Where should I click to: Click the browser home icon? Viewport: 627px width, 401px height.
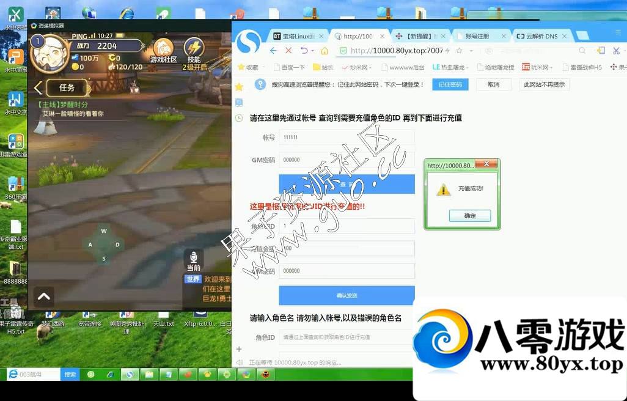[x=324, y=51]
